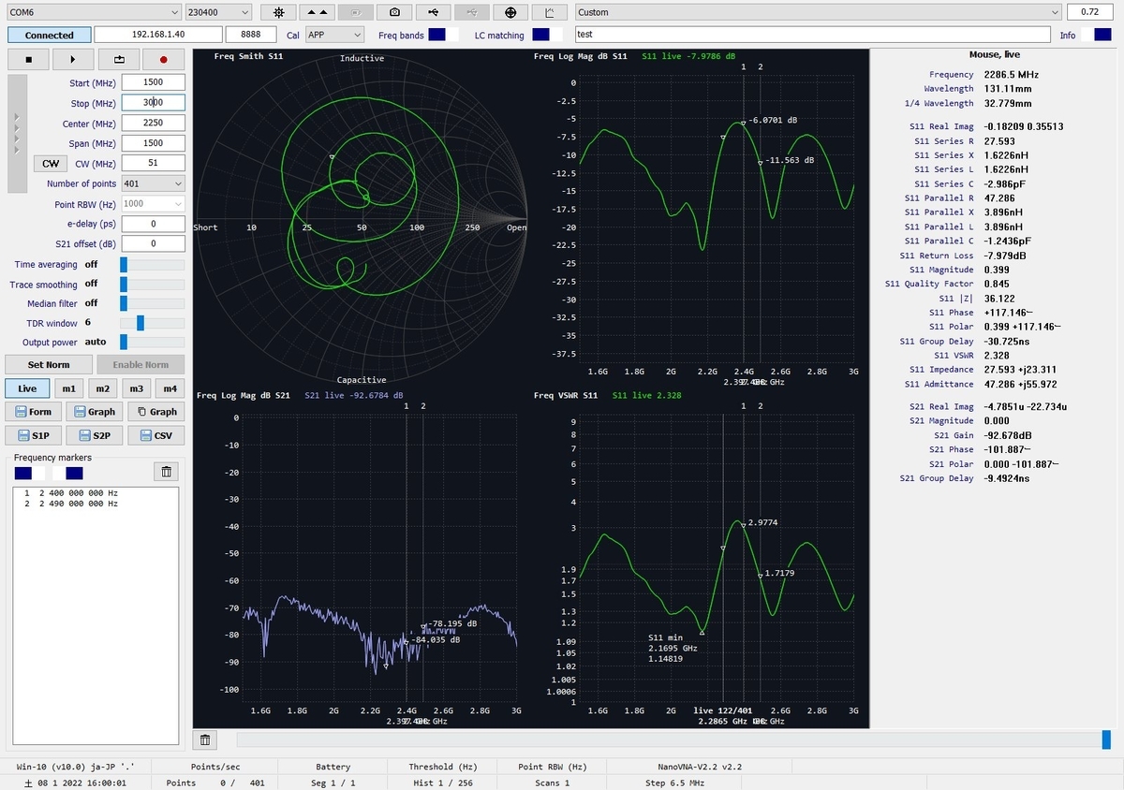The width and height of the screenshot is (1124, 790).
Task: Click the camera screenshot icon in the toolbar
Action: click(394, 12)
